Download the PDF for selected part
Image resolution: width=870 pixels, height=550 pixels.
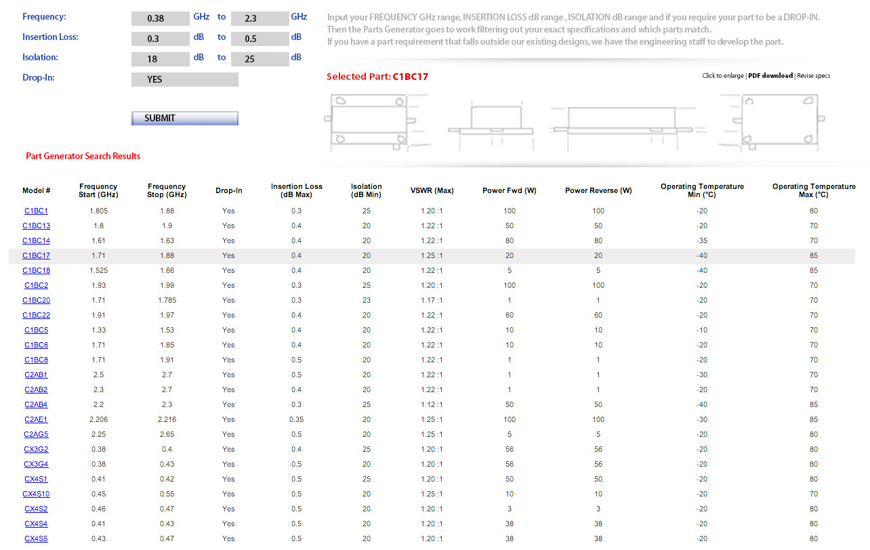(x=770, y=76)
